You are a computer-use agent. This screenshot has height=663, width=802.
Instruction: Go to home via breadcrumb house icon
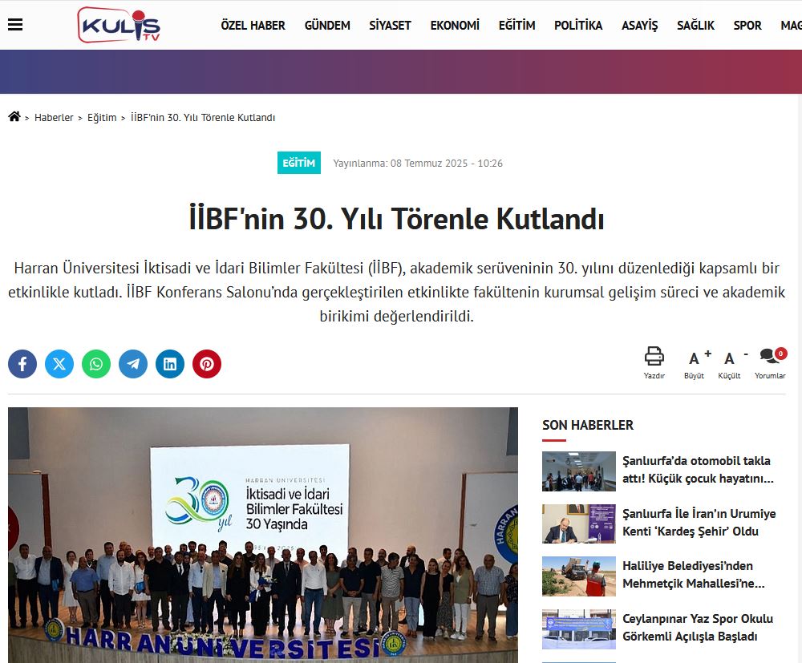point(14,117)
